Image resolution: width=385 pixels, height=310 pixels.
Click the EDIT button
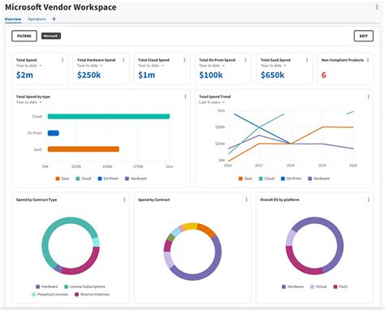(364, 36)
